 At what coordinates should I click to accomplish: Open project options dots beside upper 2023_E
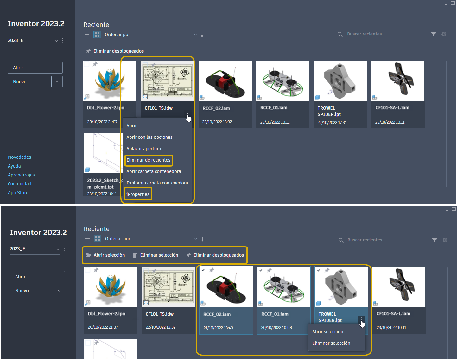point(62,41)
